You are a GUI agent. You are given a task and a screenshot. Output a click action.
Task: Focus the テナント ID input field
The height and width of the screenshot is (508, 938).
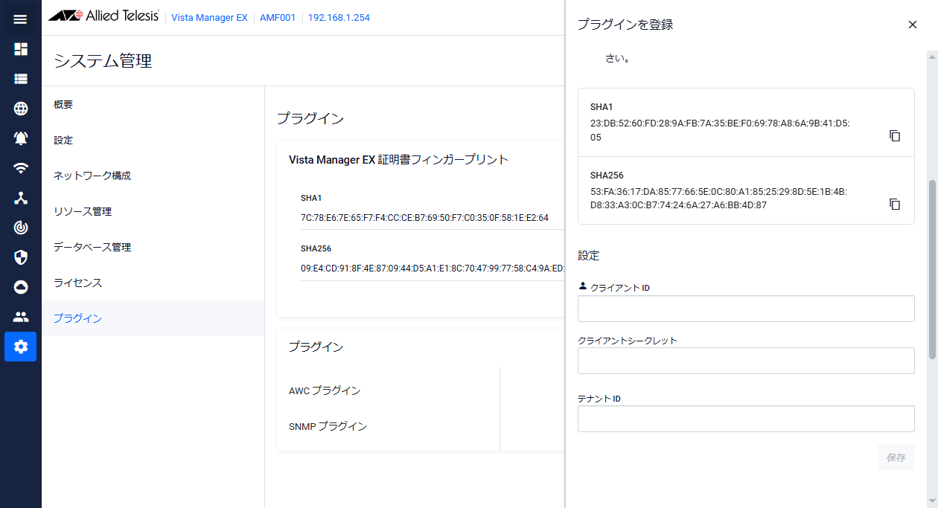tap(746, 419)
